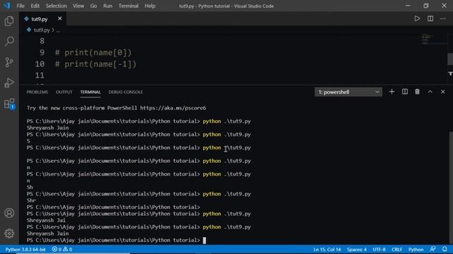This screenshot has height=254, width=453.
Task: Open the https://aka.ms/pscore6 link
Action: (x=173, y=108)
